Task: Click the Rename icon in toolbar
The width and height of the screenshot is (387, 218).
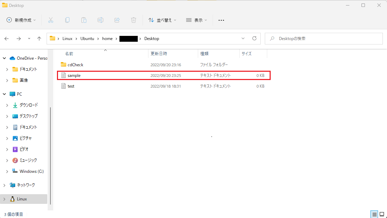Action: click(100, 20)
